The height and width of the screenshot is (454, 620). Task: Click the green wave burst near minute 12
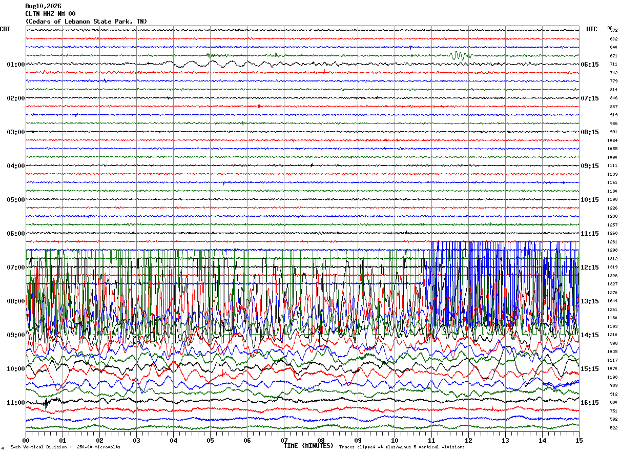[460, 55]
